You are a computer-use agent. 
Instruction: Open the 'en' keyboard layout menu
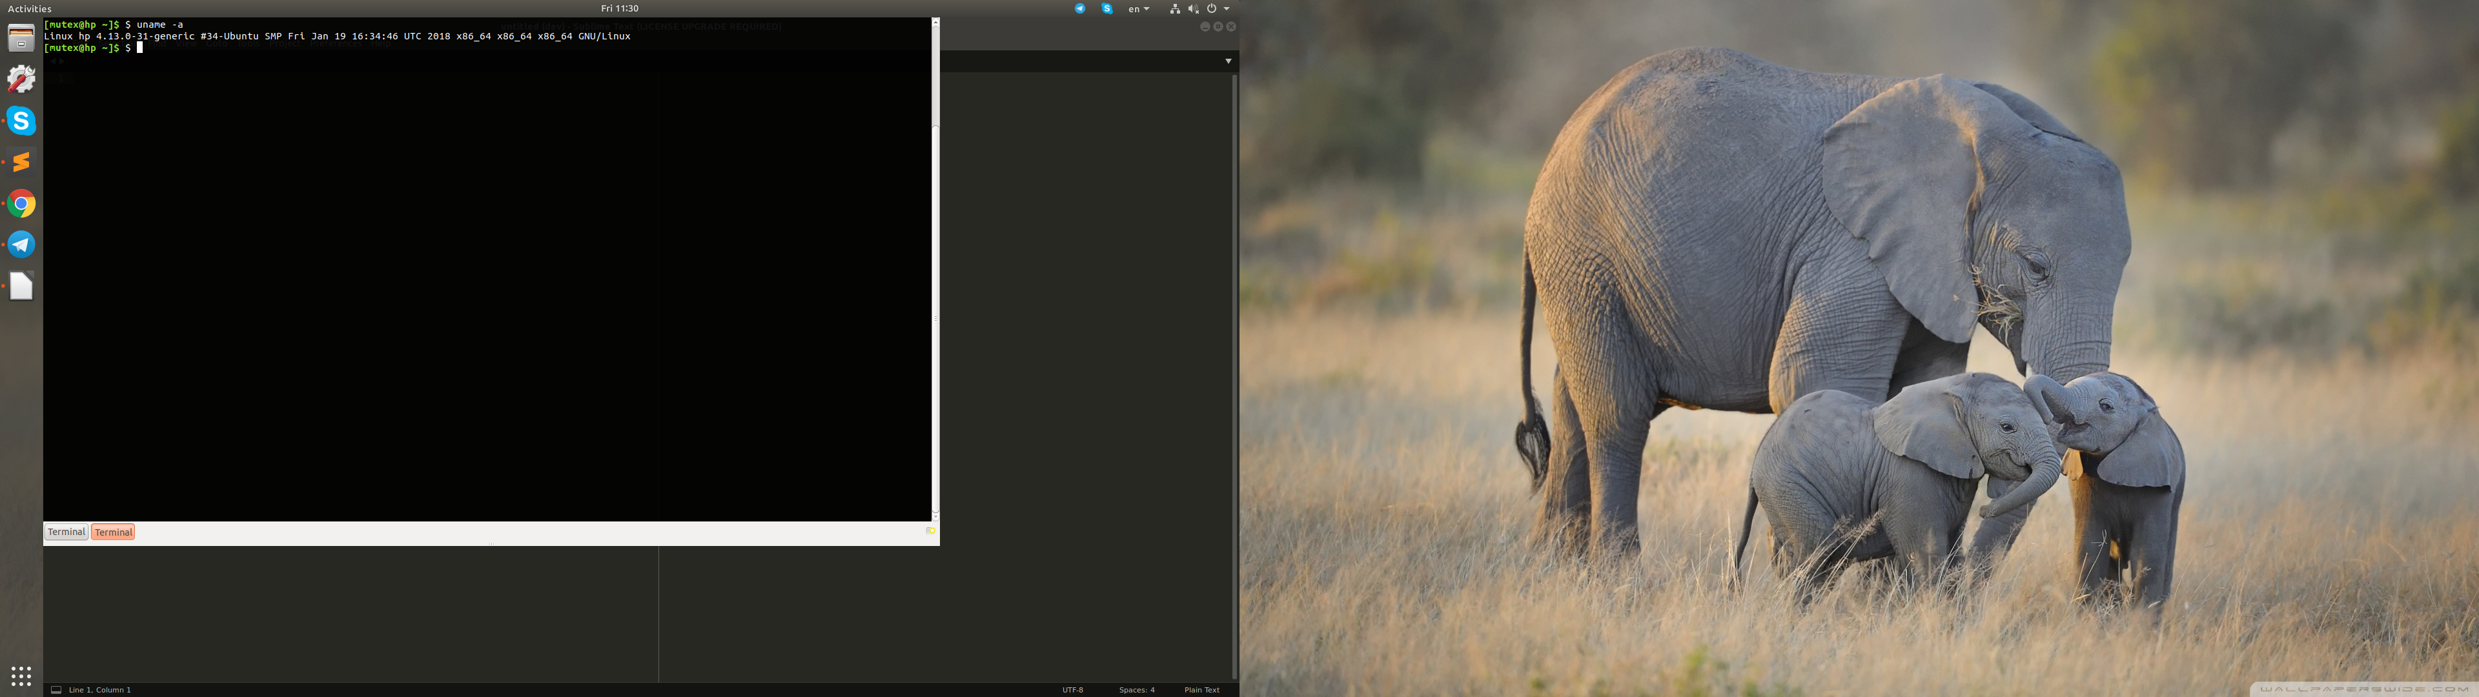(x=1138, y=8)
